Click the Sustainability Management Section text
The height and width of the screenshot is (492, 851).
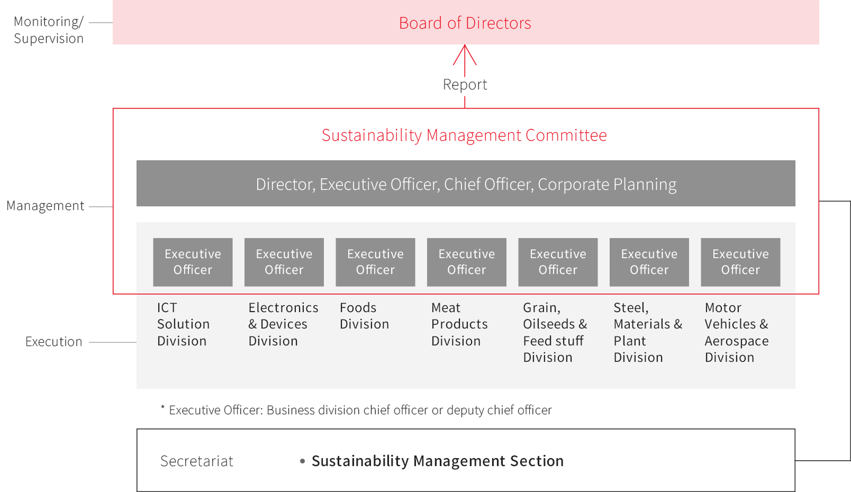437,461
